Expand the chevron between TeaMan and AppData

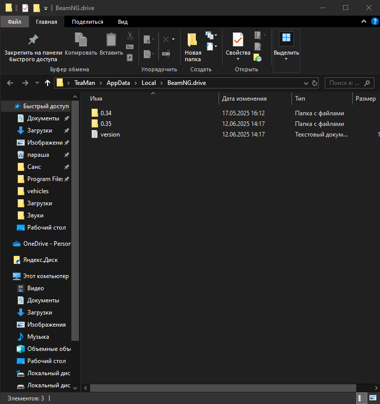point(101,83)
